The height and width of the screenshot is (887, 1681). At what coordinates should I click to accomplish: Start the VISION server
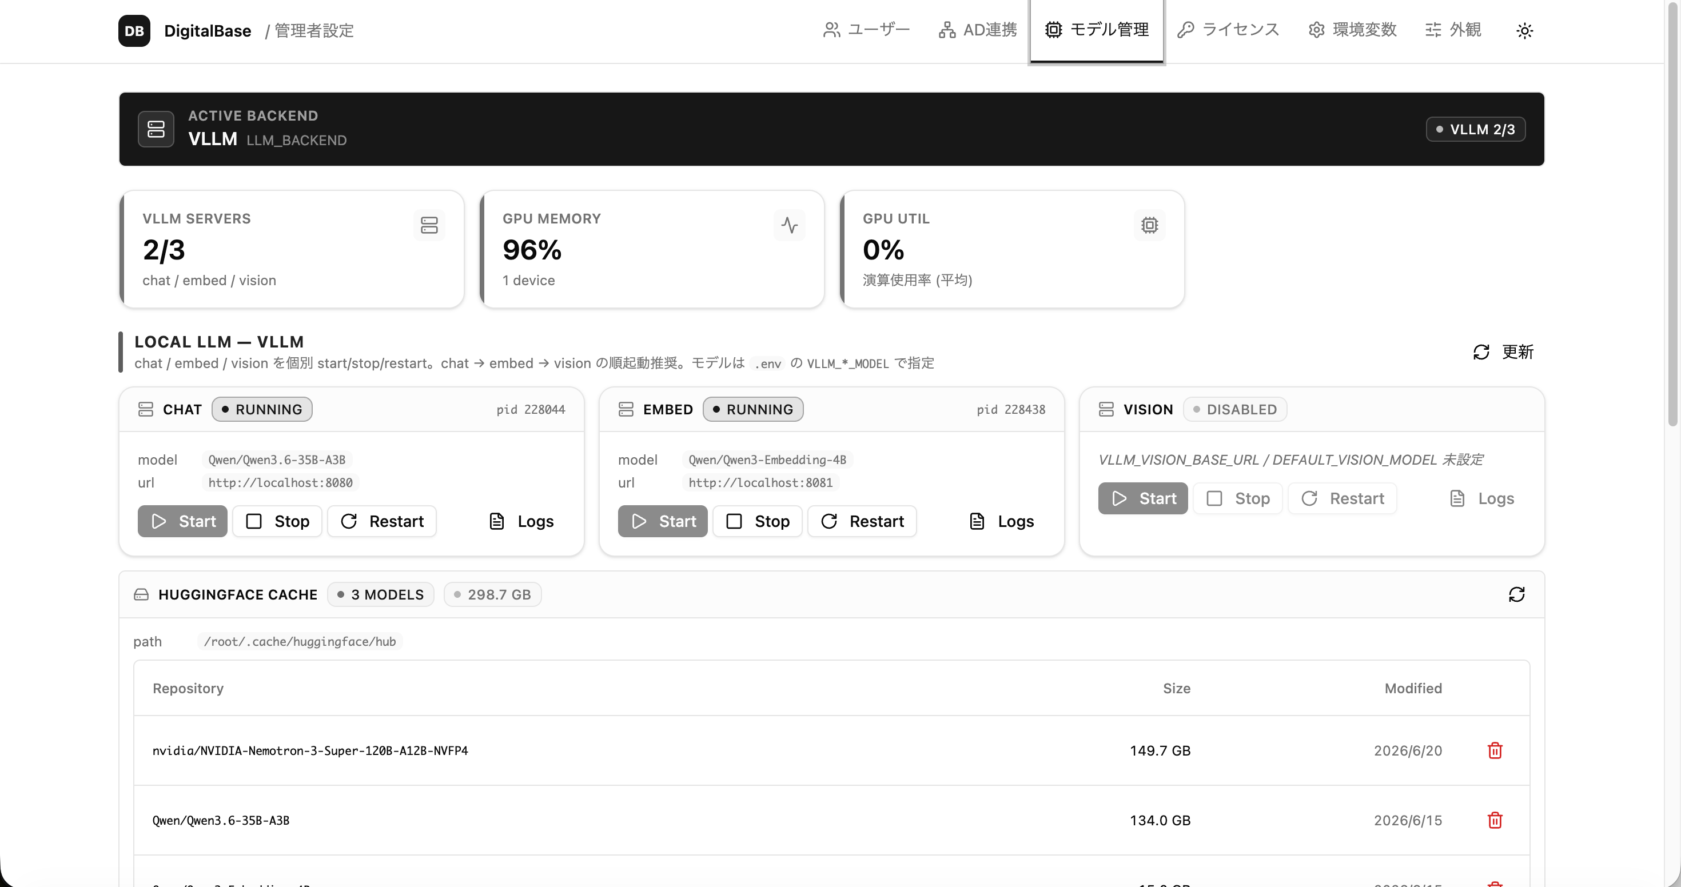pyautogui.click(x=1144, y=498)
